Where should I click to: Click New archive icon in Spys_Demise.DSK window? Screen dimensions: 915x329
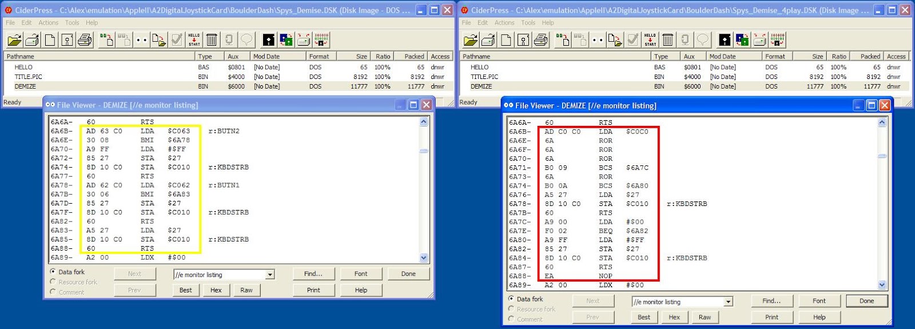coord(50,39)
